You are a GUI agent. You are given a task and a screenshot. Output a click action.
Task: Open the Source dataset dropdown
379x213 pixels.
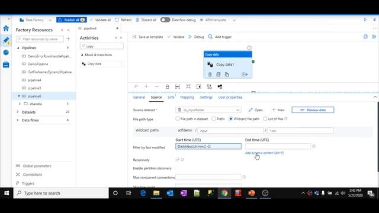pos(208,110)
